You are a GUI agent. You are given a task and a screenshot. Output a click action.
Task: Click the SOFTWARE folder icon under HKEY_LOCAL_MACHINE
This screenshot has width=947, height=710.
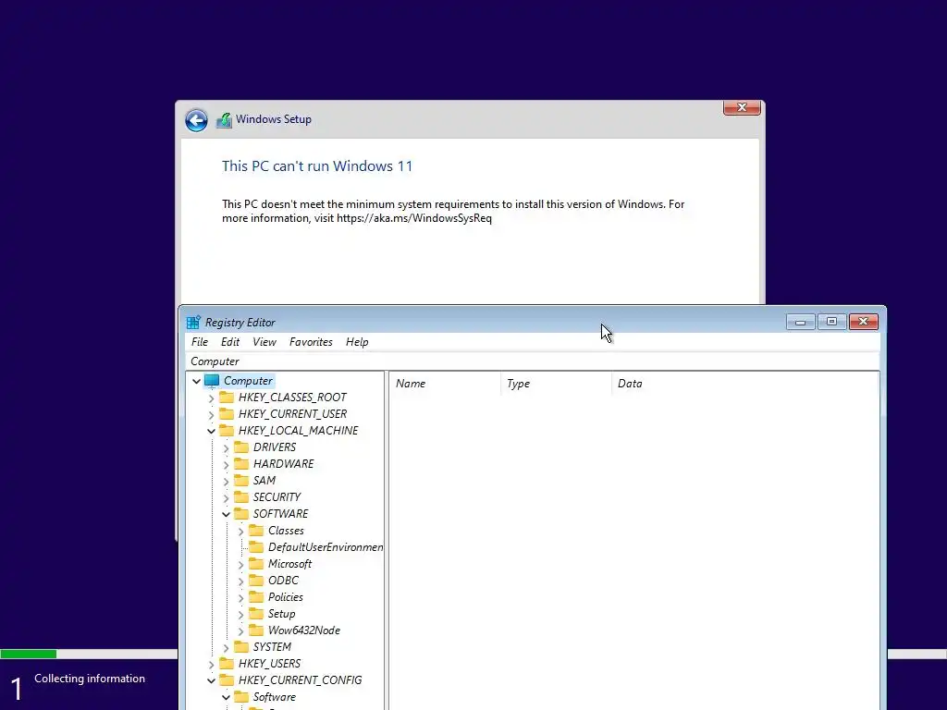pos(241,514)
